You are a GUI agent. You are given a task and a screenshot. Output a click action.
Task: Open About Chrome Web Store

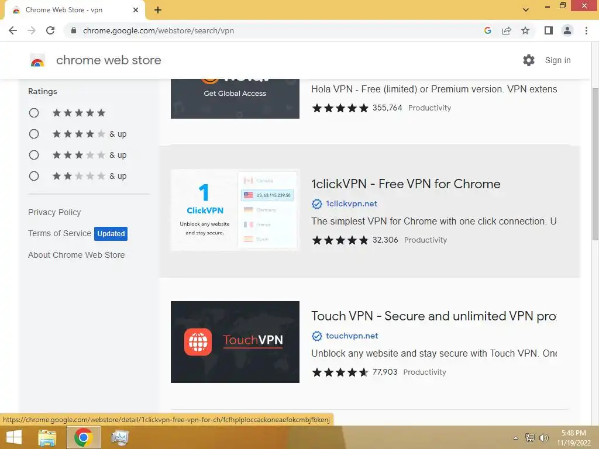pos(77,255)
